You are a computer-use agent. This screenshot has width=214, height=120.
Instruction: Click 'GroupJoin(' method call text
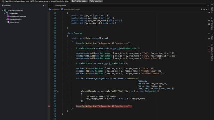click(133, 79)
